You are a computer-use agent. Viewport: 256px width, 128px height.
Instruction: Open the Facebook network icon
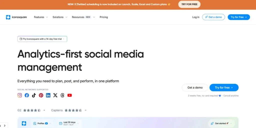click(27, 95)
